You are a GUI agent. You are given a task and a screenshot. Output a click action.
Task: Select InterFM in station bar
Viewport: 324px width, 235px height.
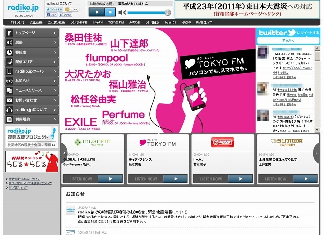(x=98, y=22)
